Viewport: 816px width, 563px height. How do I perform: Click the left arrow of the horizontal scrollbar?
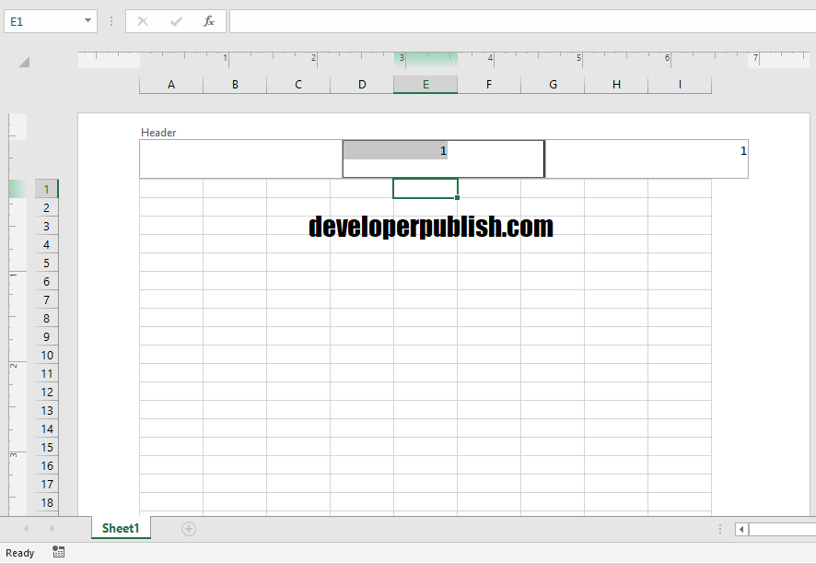[x=740, y=529]
